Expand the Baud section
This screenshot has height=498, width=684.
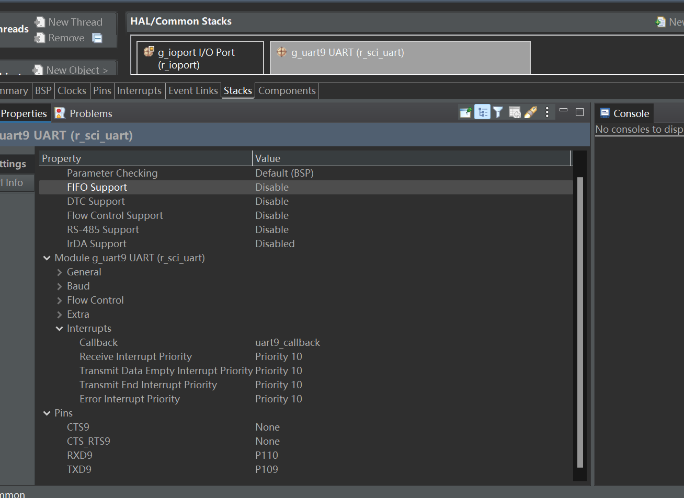point(59,286)
